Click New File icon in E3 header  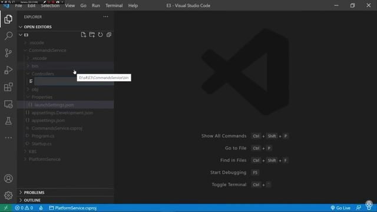click(x=84, y=35)
